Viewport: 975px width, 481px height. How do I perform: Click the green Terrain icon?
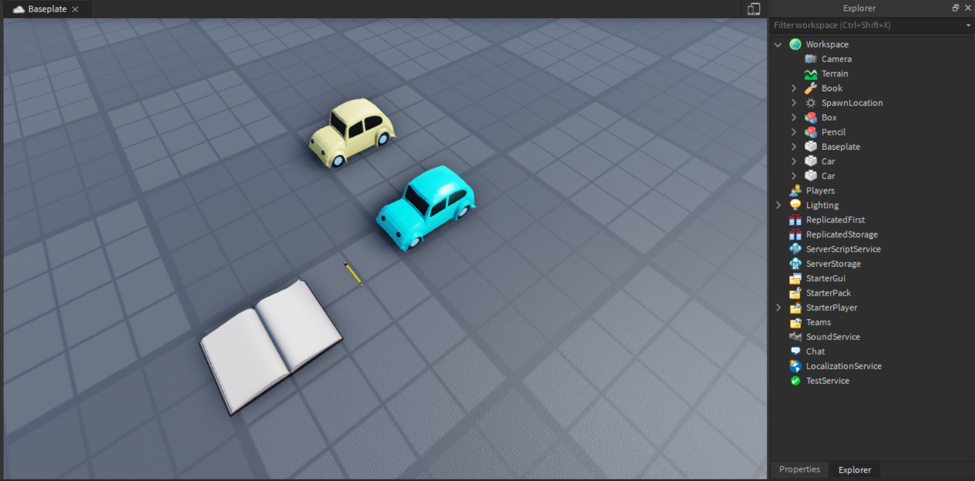[x=810, y=74]
